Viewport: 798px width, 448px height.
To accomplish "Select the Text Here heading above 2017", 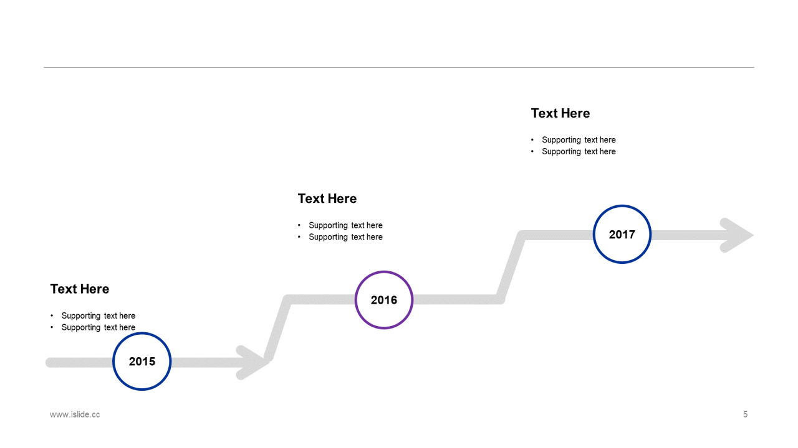I will (560, 113).
